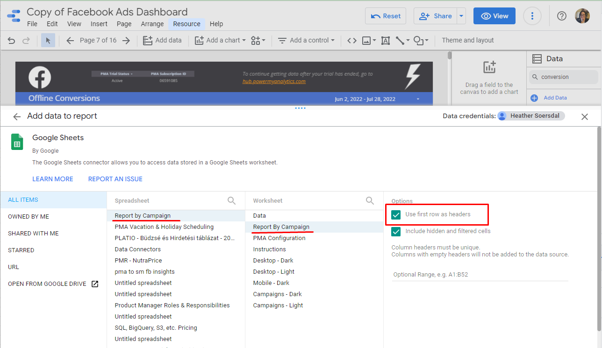Switch to the Owned By Me tab
The width and height of the screenshot is (602, 348).
(29, 217)
